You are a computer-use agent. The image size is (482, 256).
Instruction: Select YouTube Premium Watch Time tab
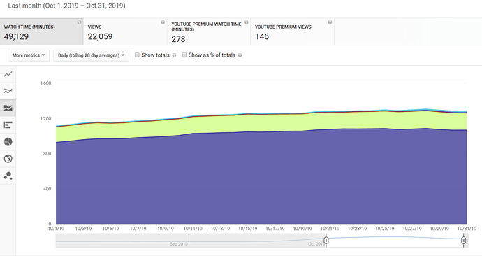[209, 31]
